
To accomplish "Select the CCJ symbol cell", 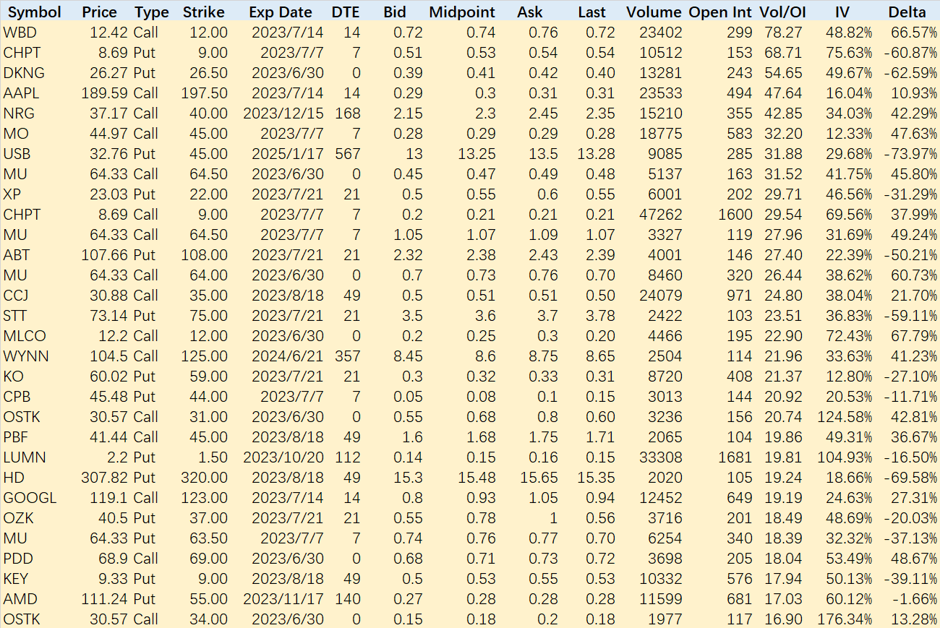I will tap(15, 296).
